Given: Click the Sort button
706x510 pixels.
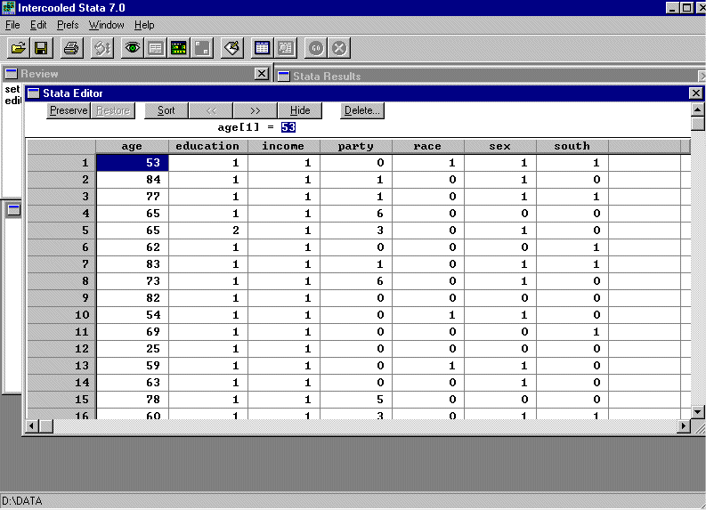Looking at the screenshot, I should tap(166, 110).
